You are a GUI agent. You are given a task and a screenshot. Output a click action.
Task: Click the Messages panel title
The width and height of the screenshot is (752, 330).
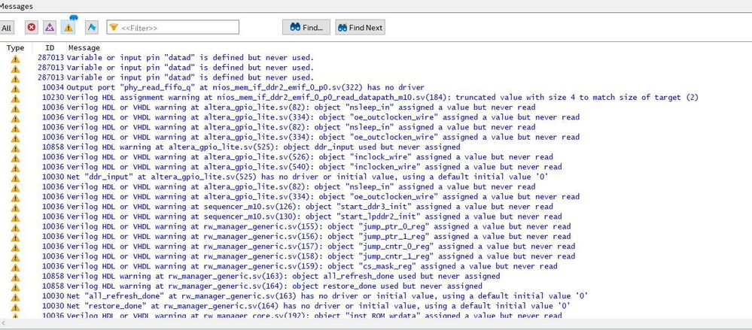(x=17, y=6)
